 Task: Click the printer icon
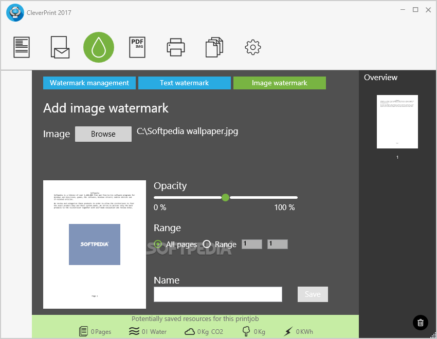pyautogui.click(x=176, y=47)
